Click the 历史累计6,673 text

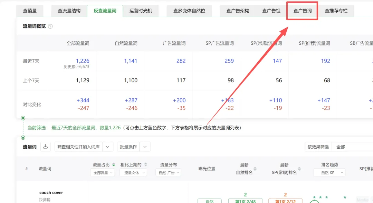[x=76, y=67]
